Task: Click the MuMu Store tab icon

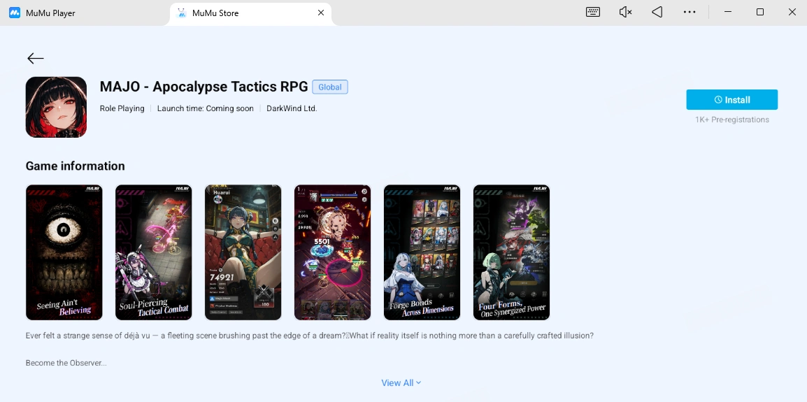Action: coord(181,13)
